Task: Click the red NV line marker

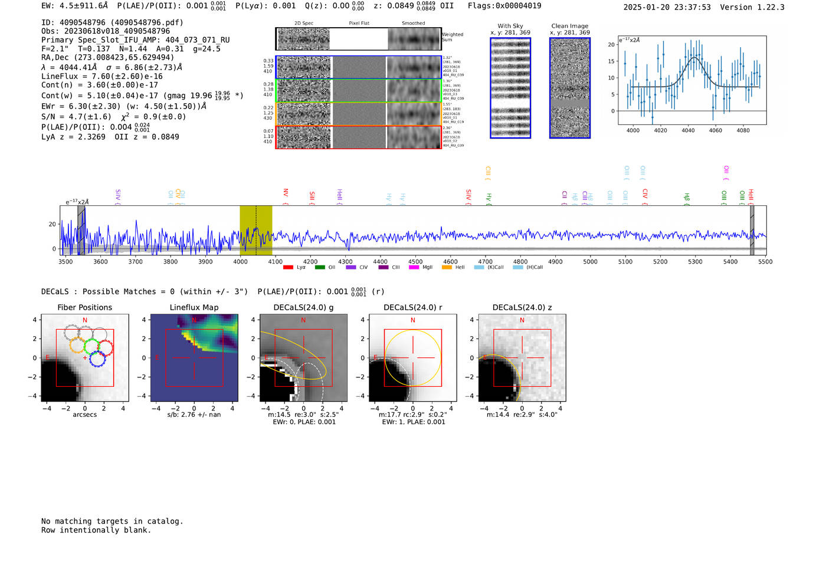Action: (x=286, y=196)
